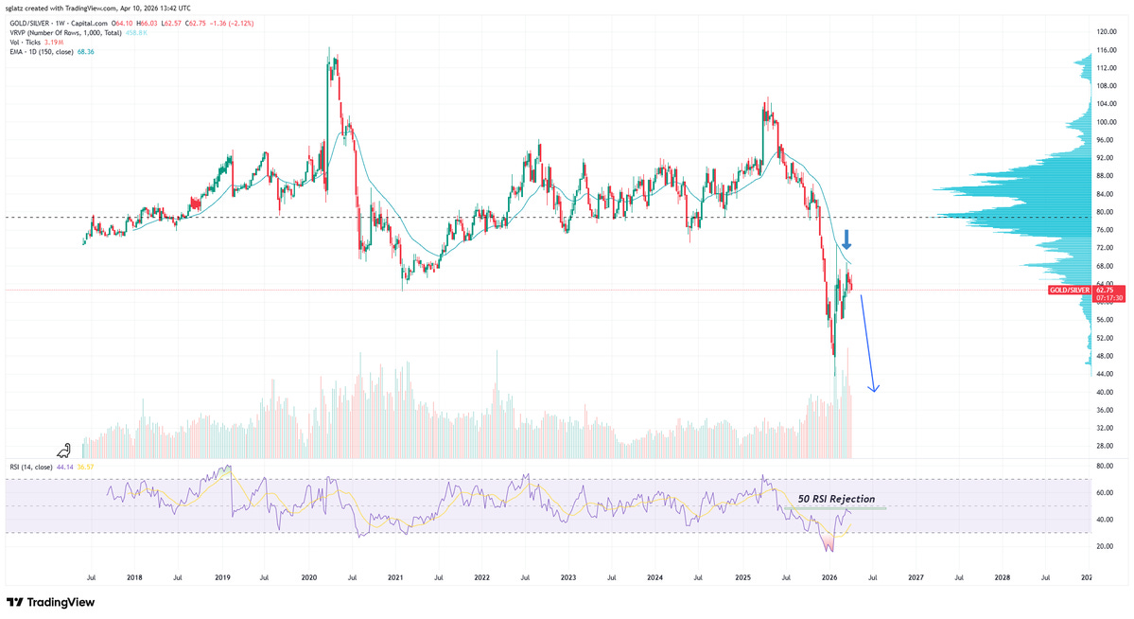Image resolution: width=1134 pixels, height=619 pixels.
Task: Click the 2020 label on the time axis
Action: tap(309, 577)
